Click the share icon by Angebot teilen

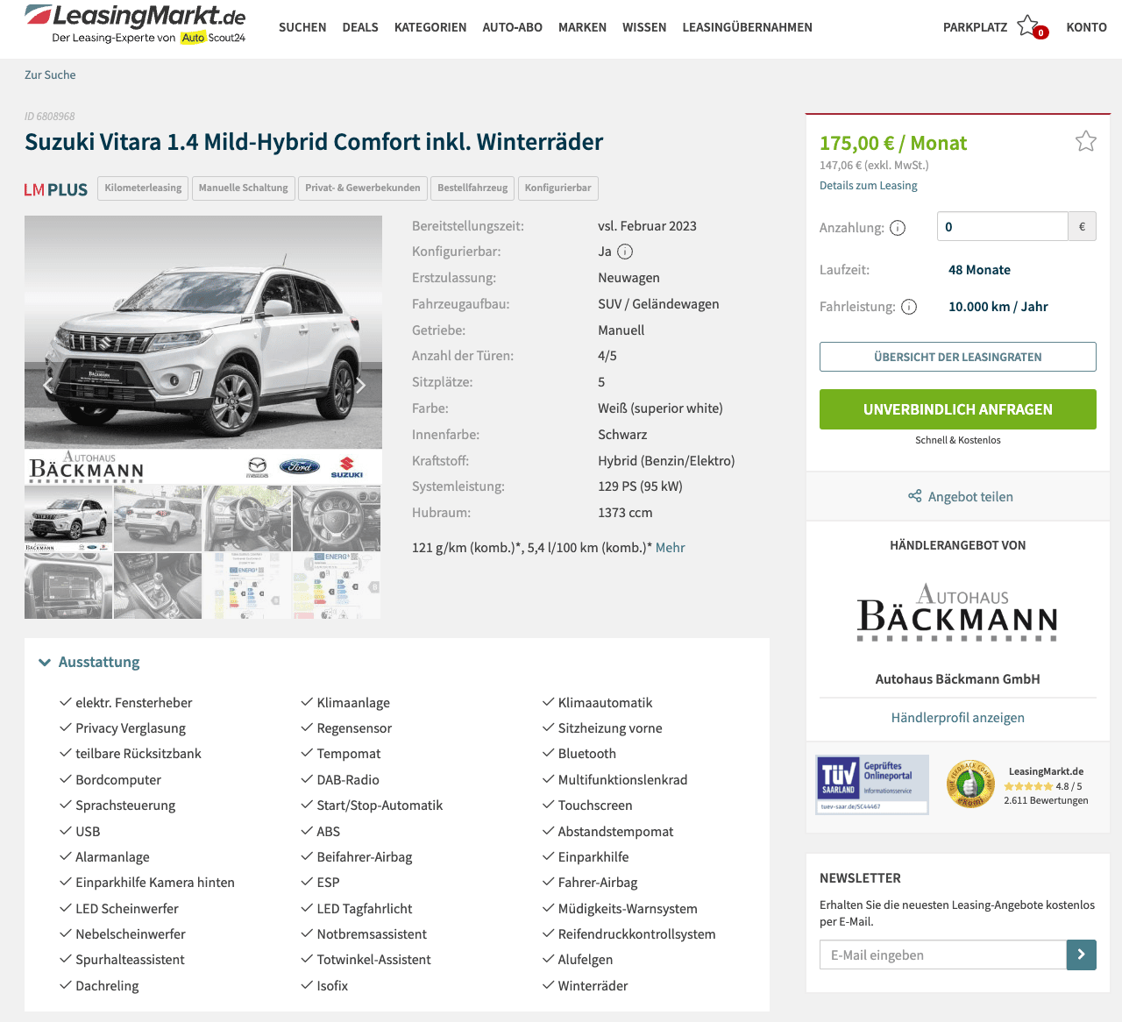pyautogui.click(x=914, y=496)
